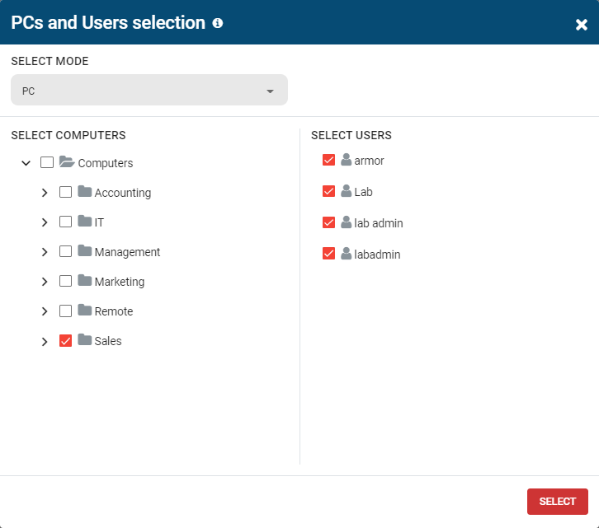Screen dimensions: 599x528
Task: Collapse the Computers tree node
Action: (x=26, y=163)
